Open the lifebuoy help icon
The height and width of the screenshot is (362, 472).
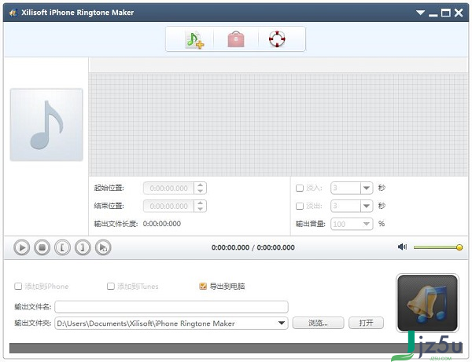pyautogui.click(x=277, y=39)
